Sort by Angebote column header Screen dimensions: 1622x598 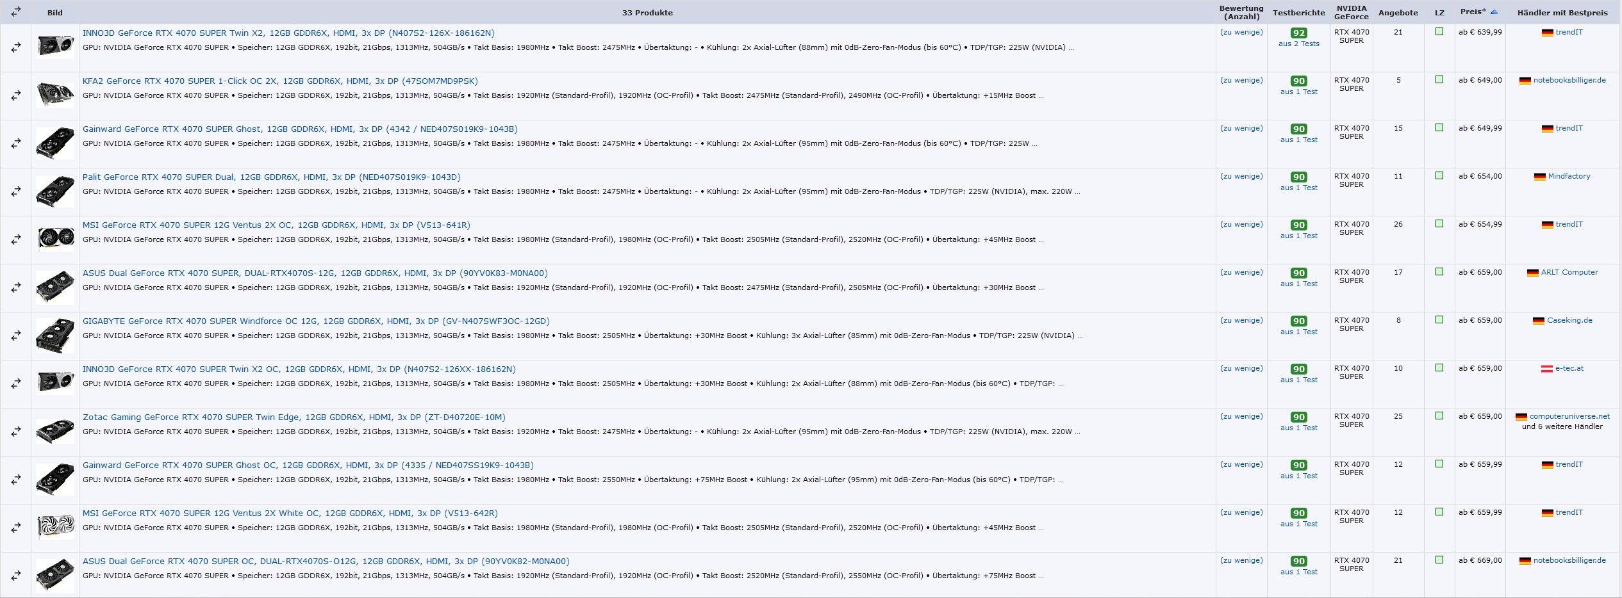pos(1398,12)
